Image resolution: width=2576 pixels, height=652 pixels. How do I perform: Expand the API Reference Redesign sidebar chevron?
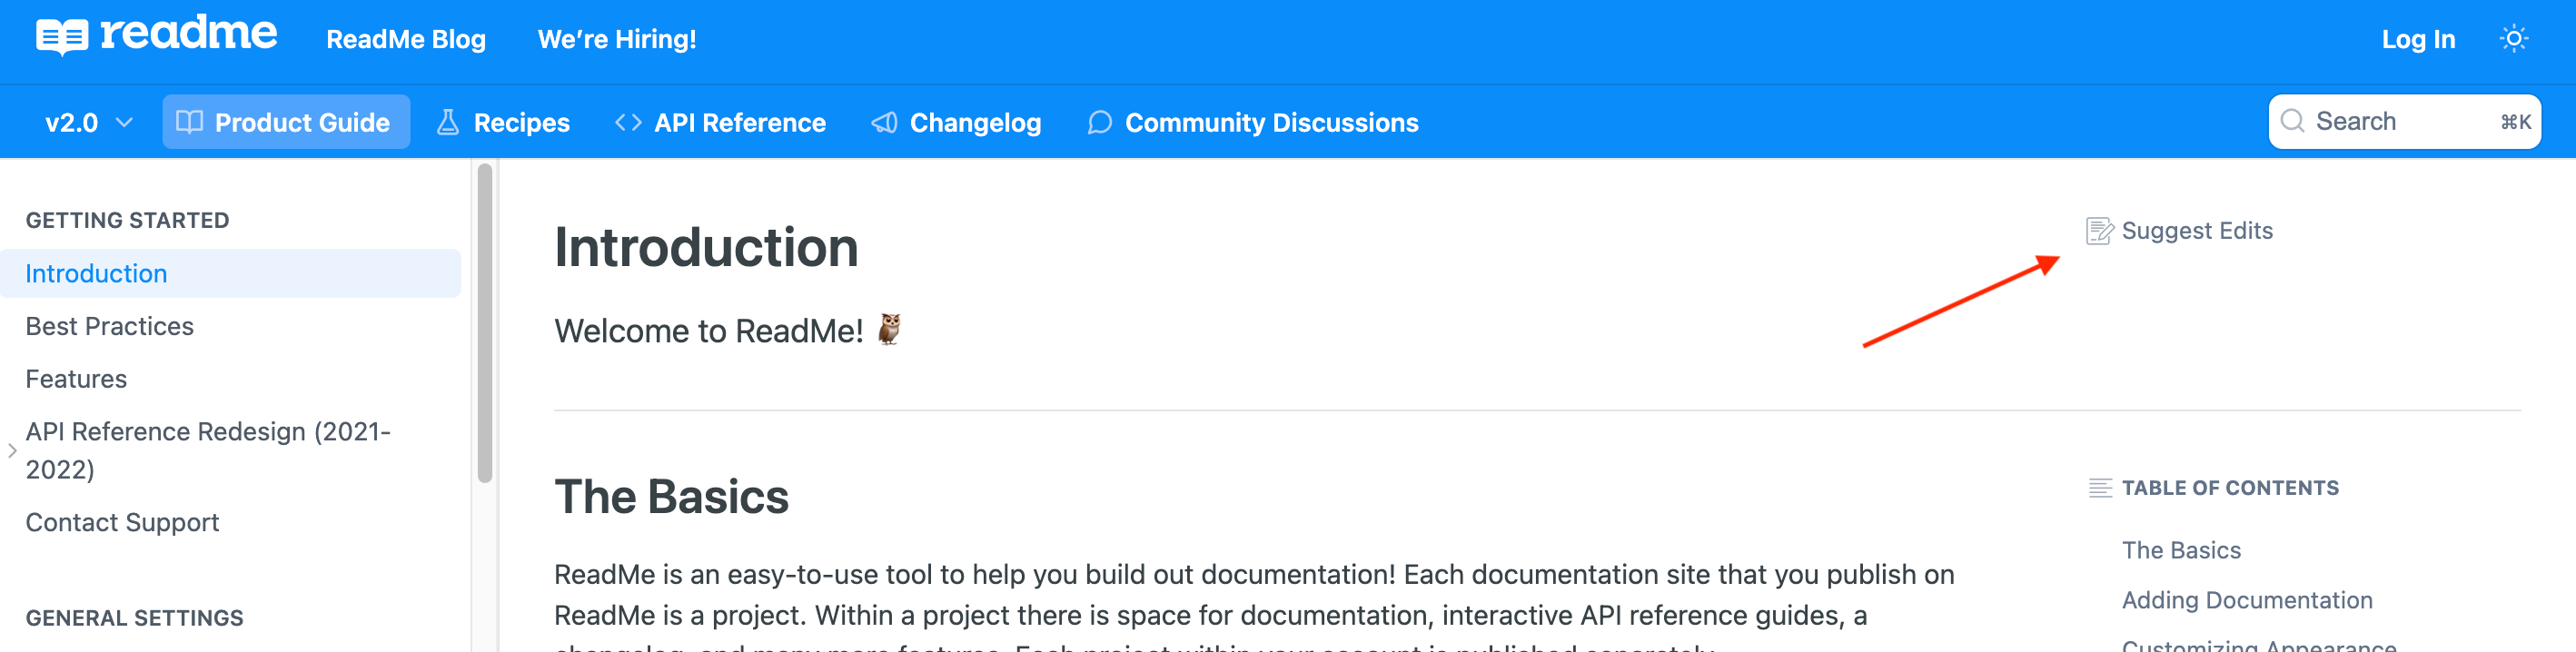point(12,450)
